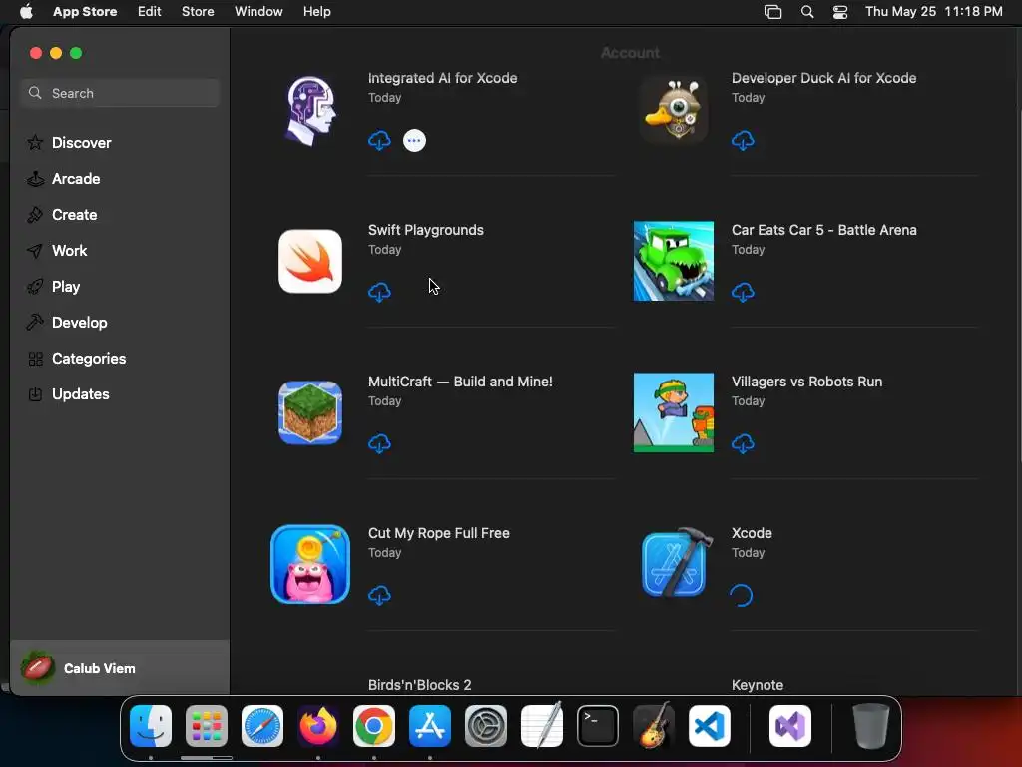Open the Window menu
The width and height of the screenshot is (1022, 767).
[x=258, y=12]
